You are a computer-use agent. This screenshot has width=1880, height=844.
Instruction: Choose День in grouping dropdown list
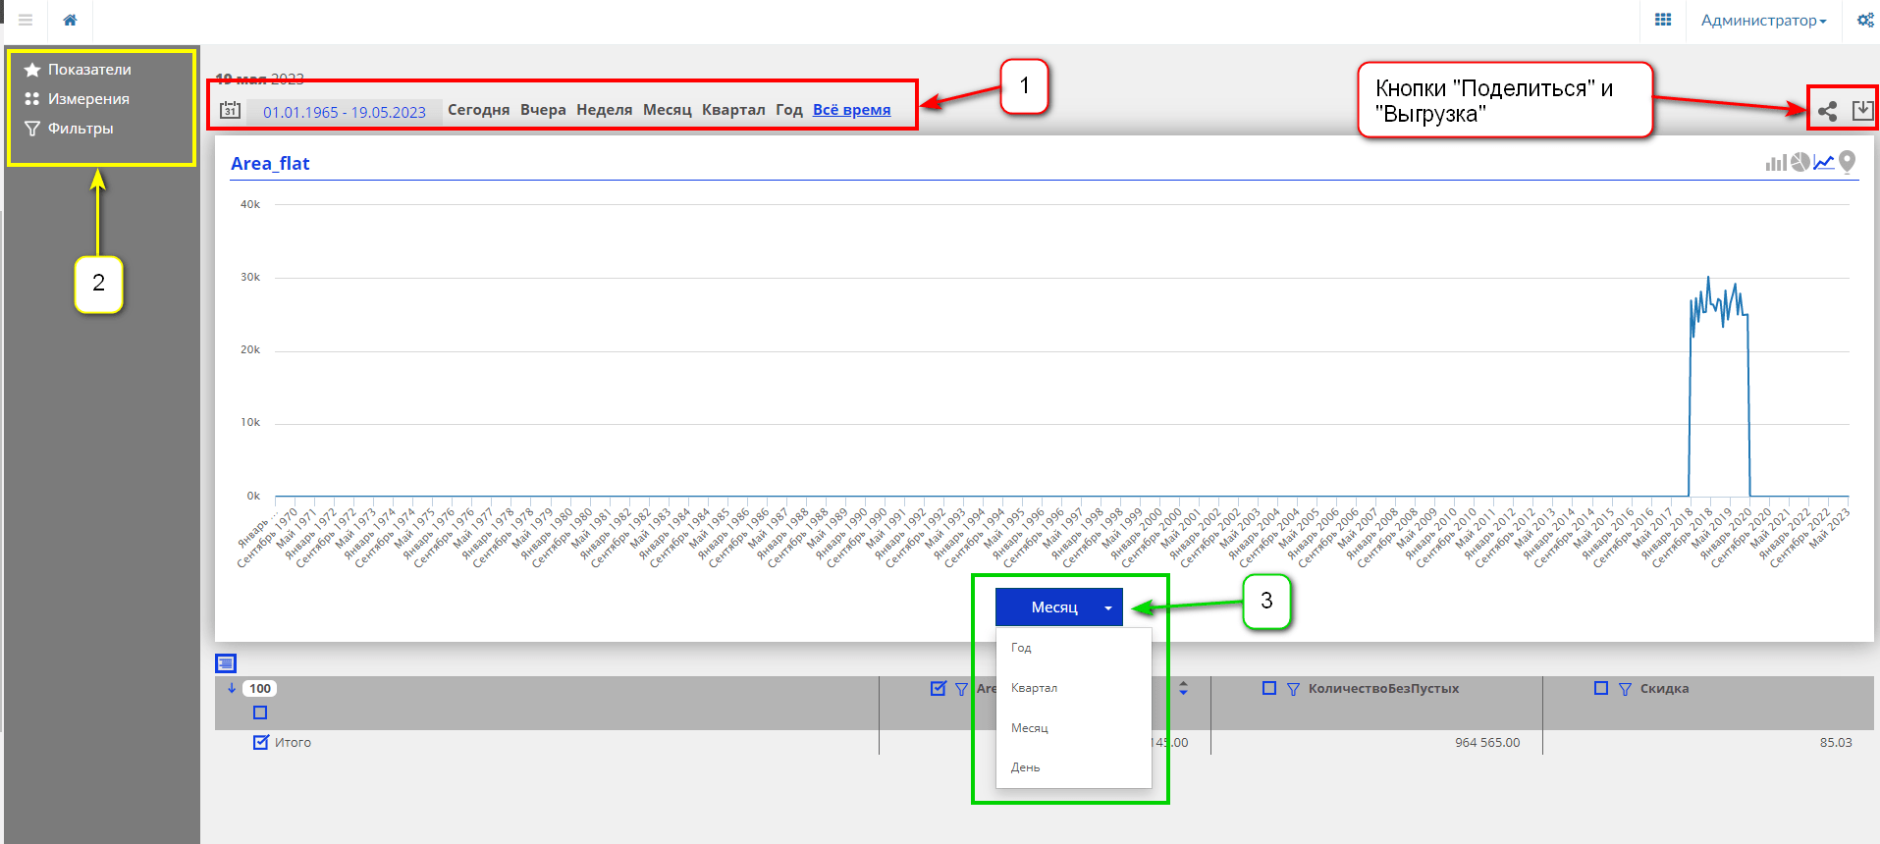1025,767
